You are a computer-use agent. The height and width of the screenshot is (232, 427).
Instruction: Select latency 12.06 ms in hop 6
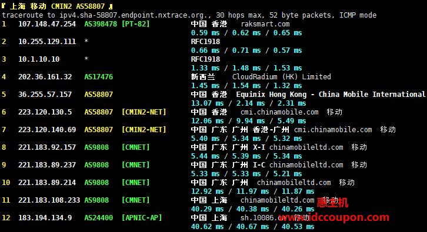(207, 121)
